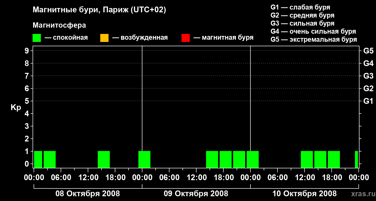Image resolution: width=376 pixels, height=201 pixels.
Task: Click the green 'спокойная' legend swatch
Action: click(37, 38)
